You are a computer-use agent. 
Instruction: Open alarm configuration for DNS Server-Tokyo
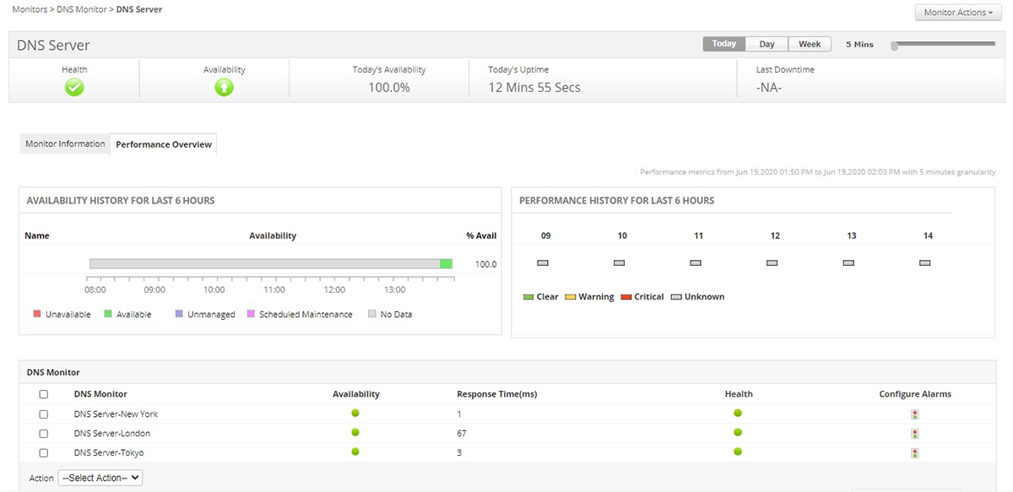coord(915,453)
